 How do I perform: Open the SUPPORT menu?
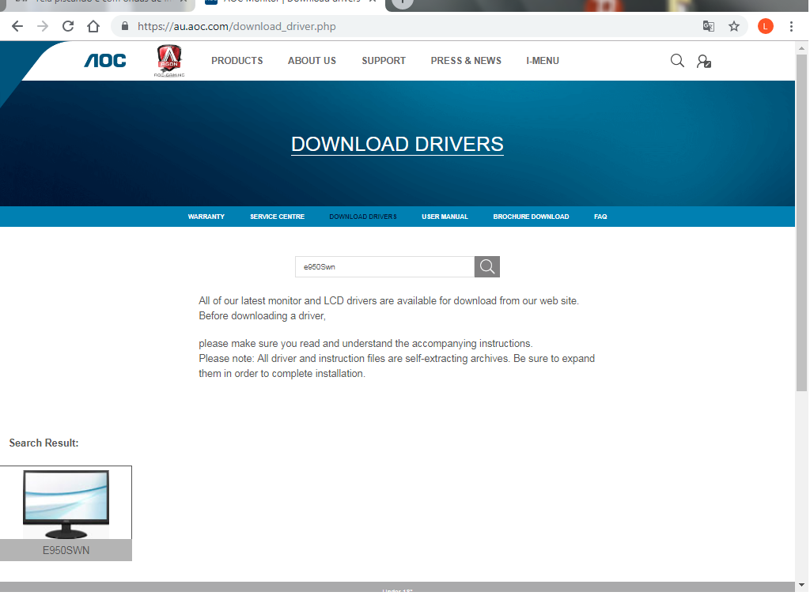(x=384, y=61)
